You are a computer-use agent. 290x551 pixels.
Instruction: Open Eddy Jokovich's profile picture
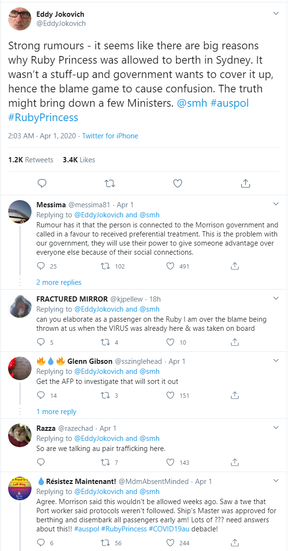(x=20, y=19)
